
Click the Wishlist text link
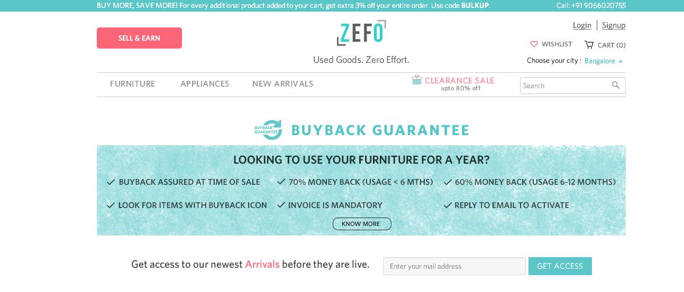(557, 44)
